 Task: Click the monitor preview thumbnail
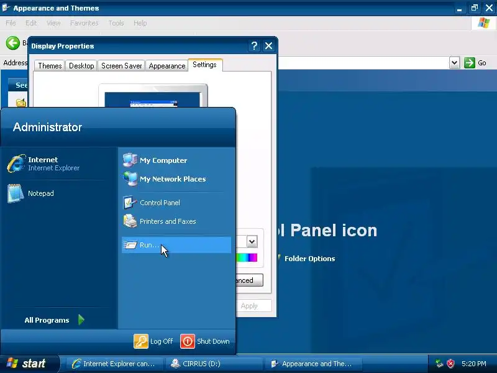[153, 96]
